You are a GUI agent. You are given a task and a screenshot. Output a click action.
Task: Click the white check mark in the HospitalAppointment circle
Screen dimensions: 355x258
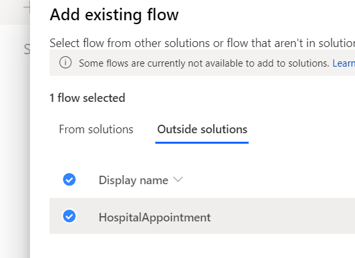tap(69, 216)
